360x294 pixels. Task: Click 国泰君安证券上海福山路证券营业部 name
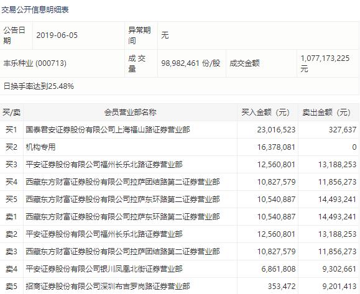[x=108, y=130]
